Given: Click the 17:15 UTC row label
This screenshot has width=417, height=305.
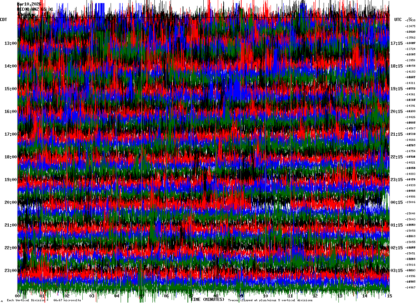Looking at the screenshot, I should (397, 43).
